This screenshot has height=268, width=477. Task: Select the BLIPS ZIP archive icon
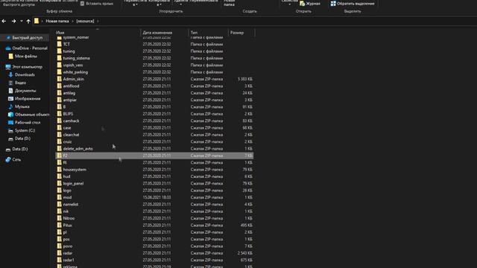(x=60, y=114)
